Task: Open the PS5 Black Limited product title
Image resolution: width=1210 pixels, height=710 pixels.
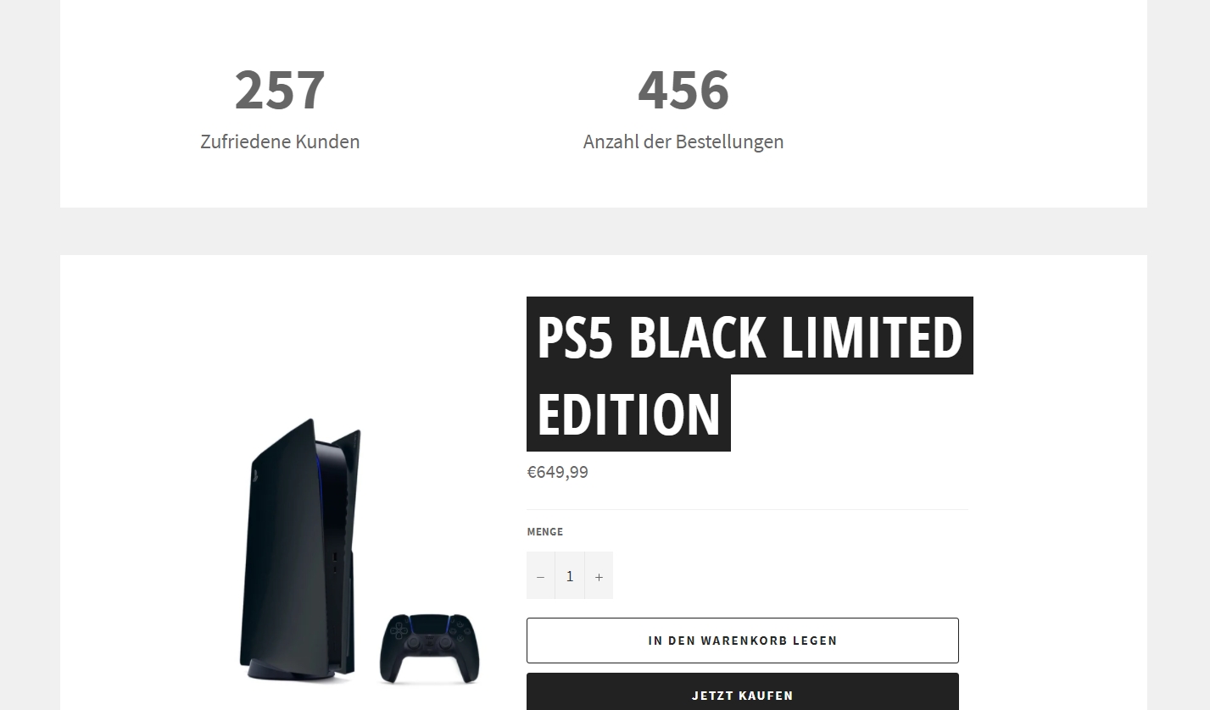Action: pyautogui.click(x=750, y=374)
